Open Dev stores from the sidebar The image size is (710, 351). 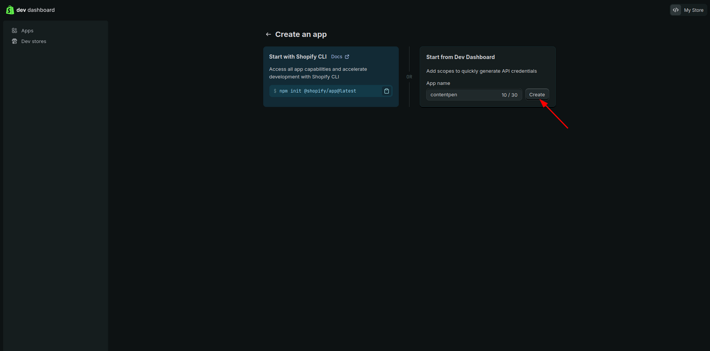pos(34,41)
